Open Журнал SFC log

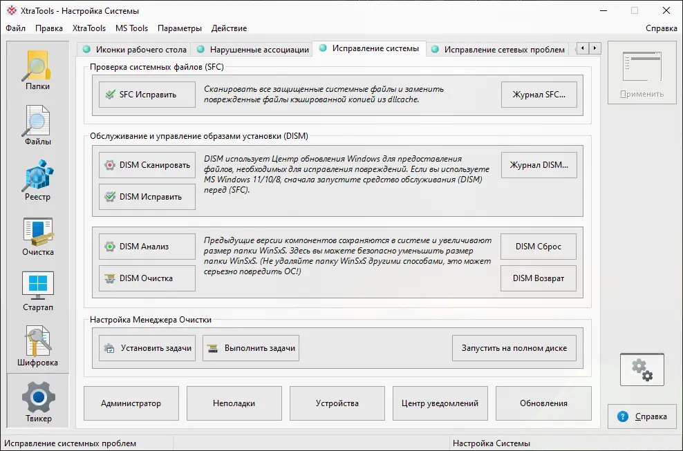(x=539, y=95)
